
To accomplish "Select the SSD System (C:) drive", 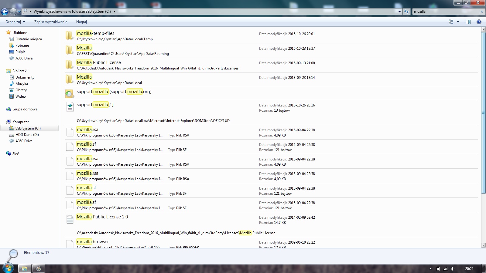I will click(x=29, y=128).
